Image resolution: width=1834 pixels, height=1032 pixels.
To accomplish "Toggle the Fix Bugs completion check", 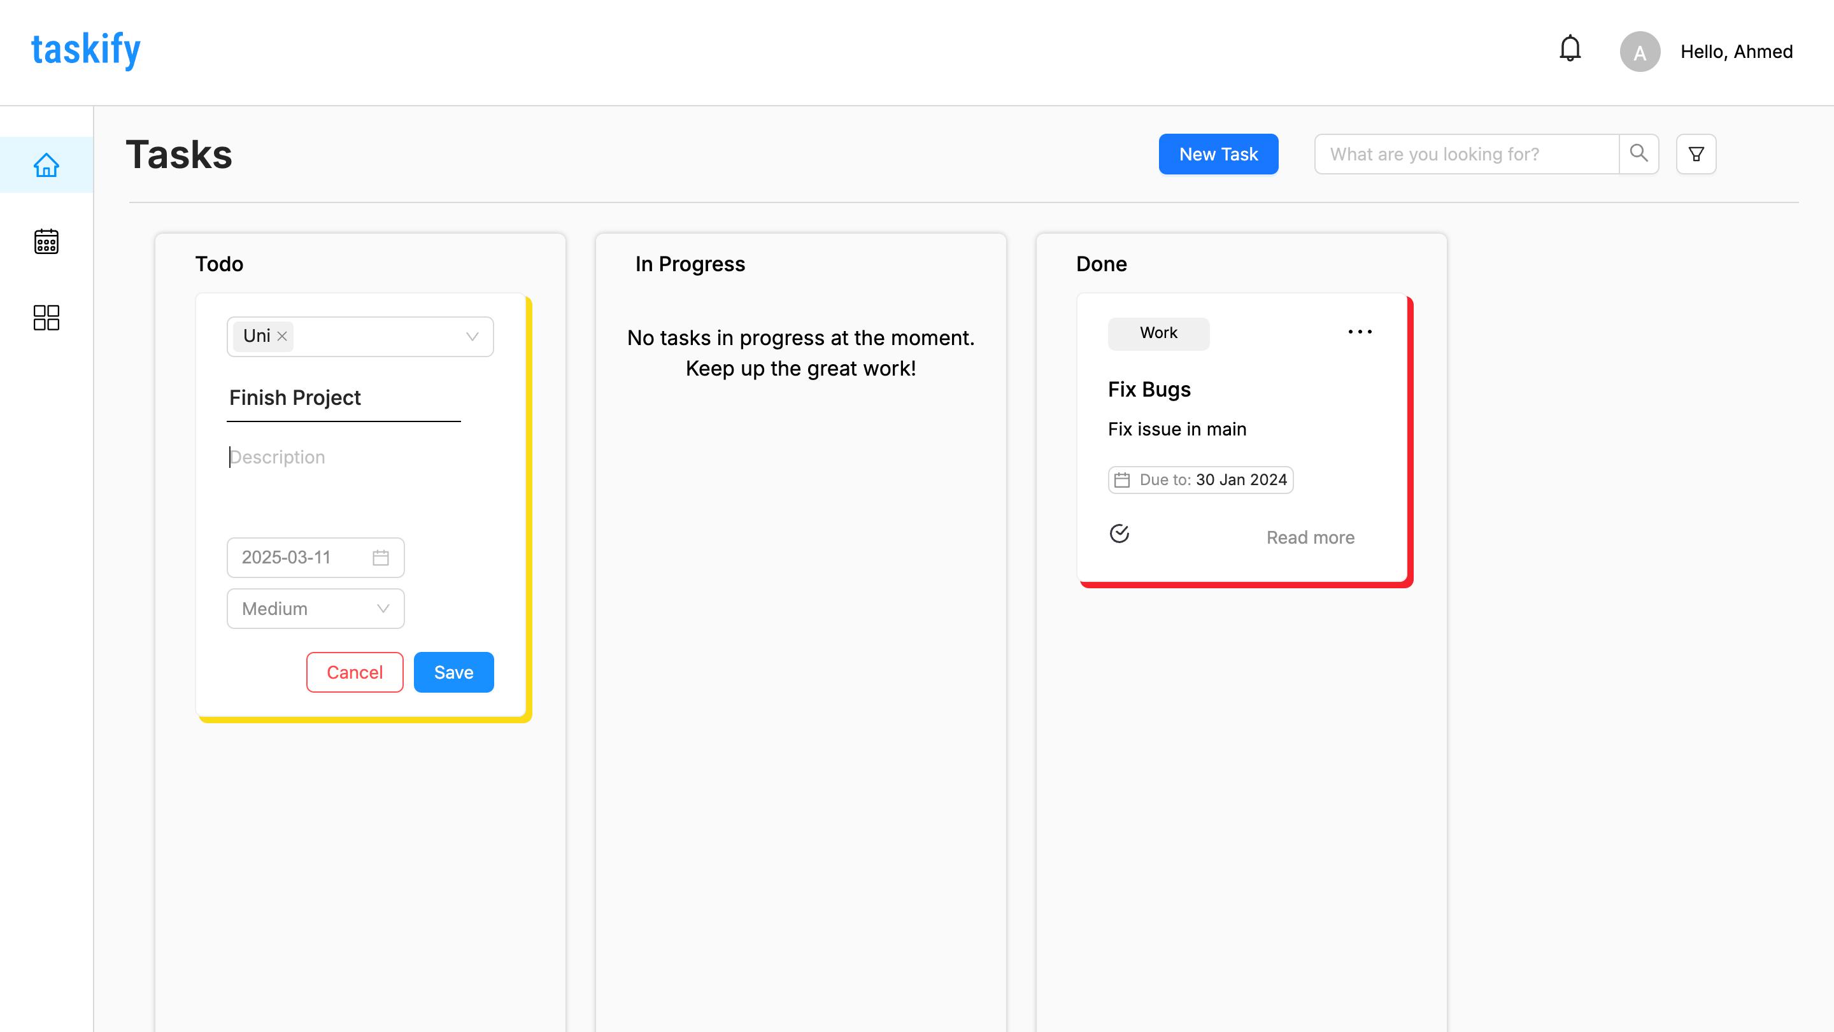I will click(x=1120, y=533).
